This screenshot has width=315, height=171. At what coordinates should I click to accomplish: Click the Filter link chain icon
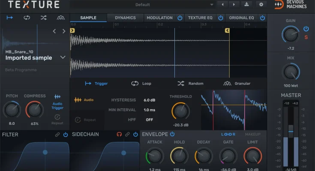click(57, 134)
